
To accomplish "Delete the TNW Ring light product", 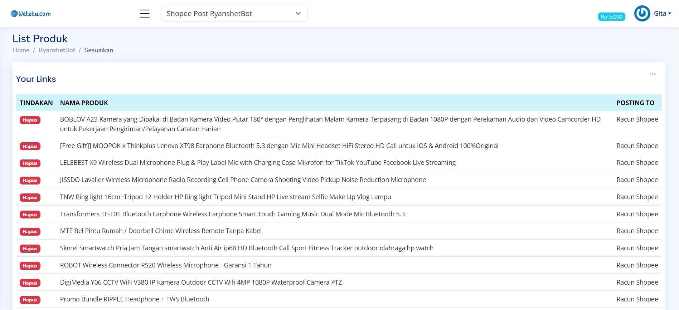I will pyautogui.click(x=30, y=197).
